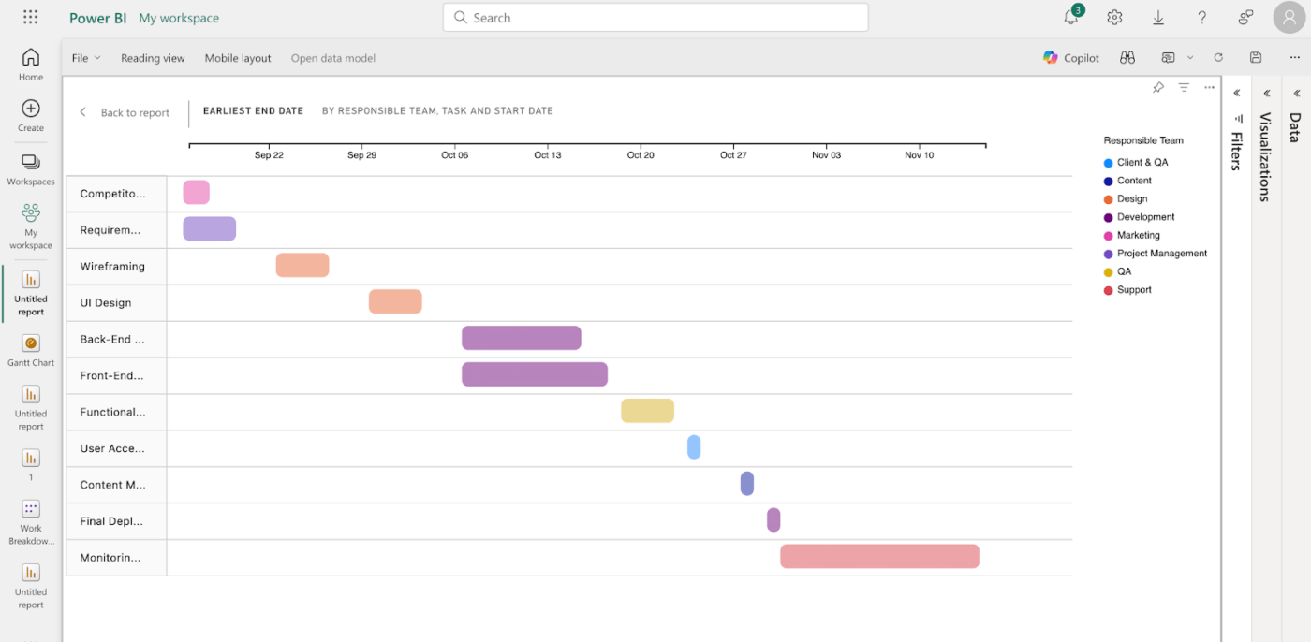Click the Oct 06 date label
Image resolution: width=1311 pixels, height=642 pixels.
(455, 155)
